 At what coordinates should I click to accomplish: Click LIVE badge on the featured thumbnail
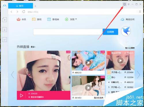68,52
